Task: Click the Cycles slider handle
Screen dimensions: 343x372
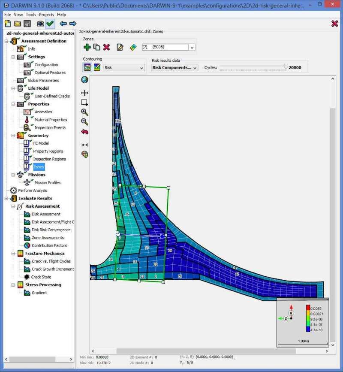Action: coord(286,67)
